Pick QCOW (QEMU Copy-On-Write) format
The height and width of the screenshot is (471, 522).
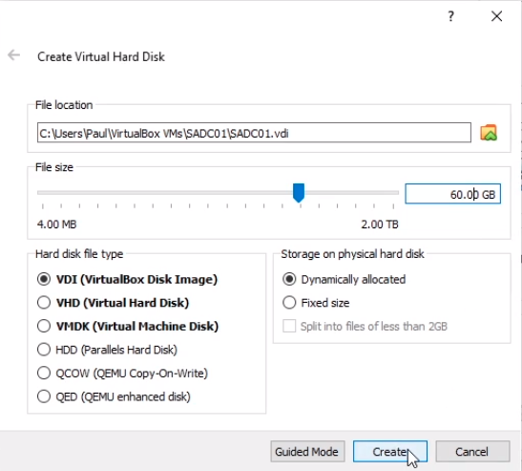tap(122, 373)
